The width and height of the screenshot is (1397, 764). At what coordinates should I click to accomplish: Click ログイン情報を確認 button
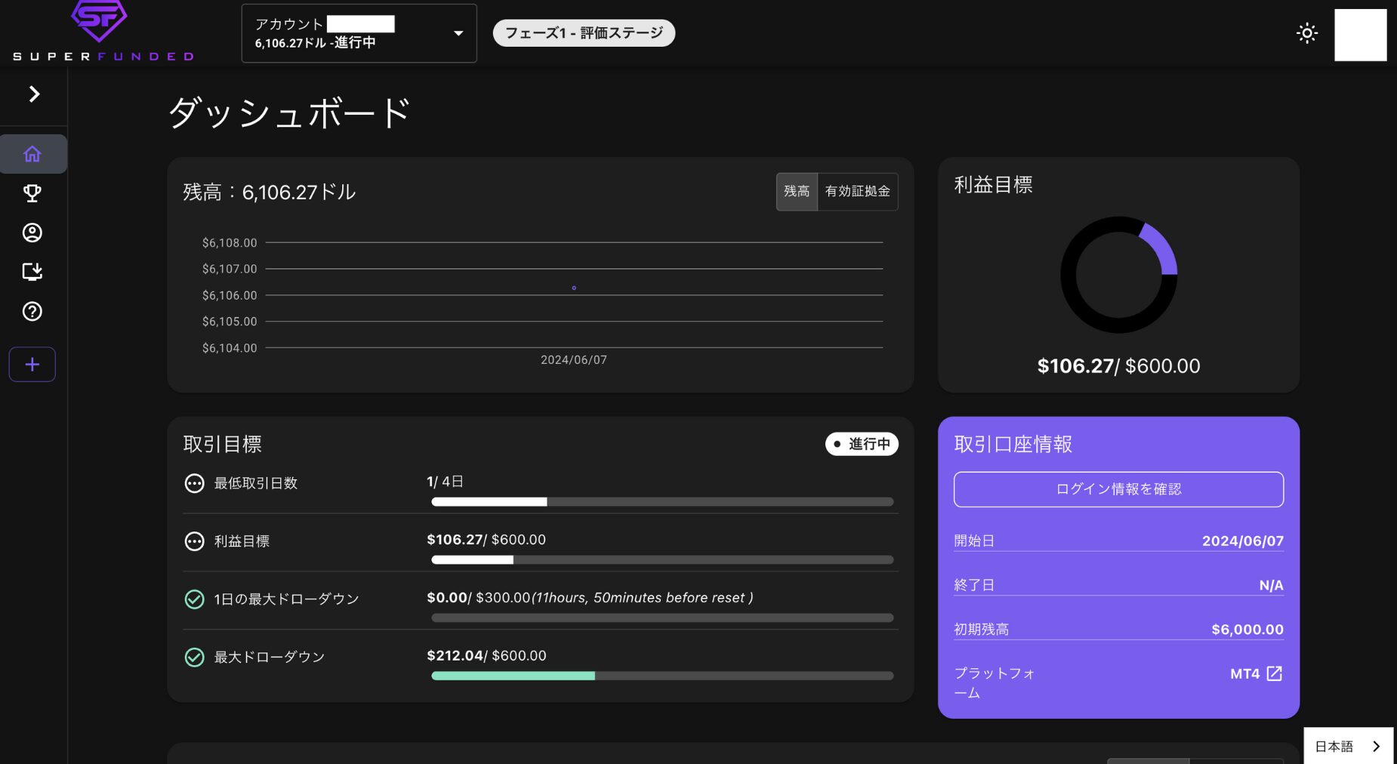pos(1118,489)
